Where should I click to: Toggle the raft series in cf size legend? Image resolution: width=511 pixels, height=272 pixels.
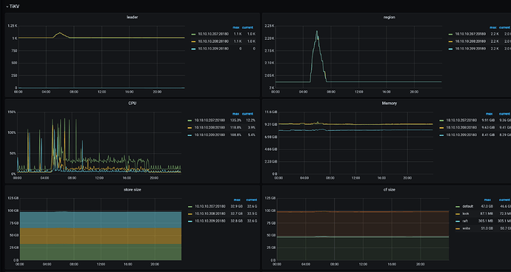click(x=465, y=221)
